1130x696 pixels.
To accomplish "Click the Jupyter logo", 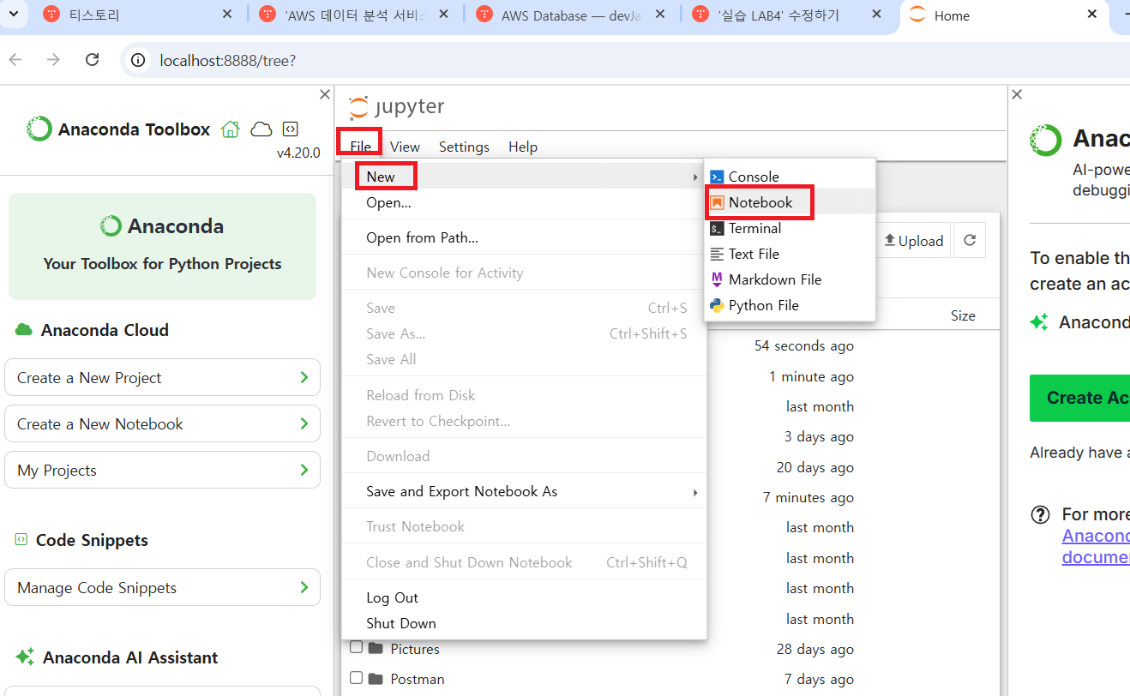I will point(396,108).
